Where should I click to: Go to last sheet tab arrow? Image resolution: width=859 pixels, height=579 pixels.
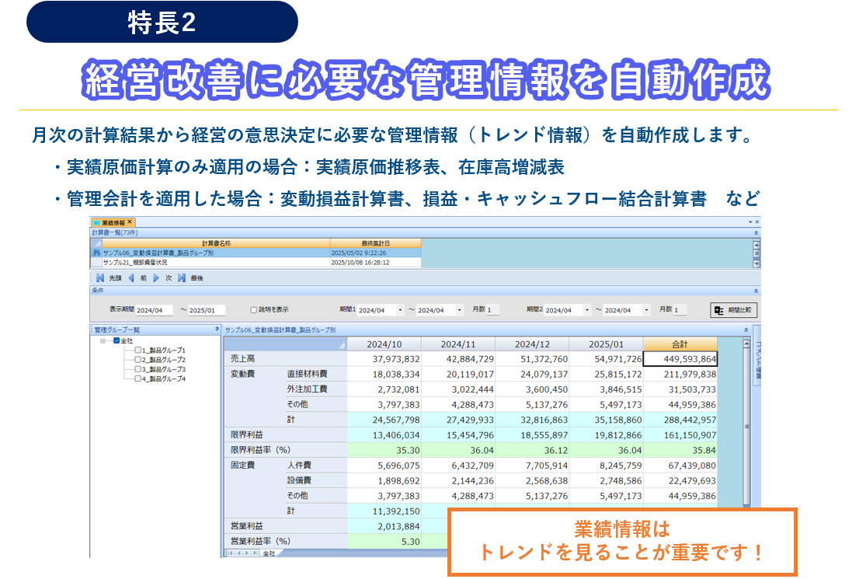(x=255, y=553)
